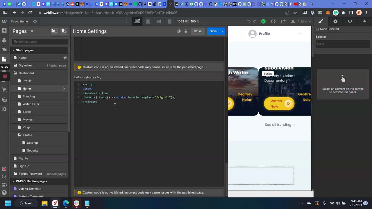Open File Explorer from the taskbar
Image resolution: width=372 pixels, height=209 pixels.
44,203
